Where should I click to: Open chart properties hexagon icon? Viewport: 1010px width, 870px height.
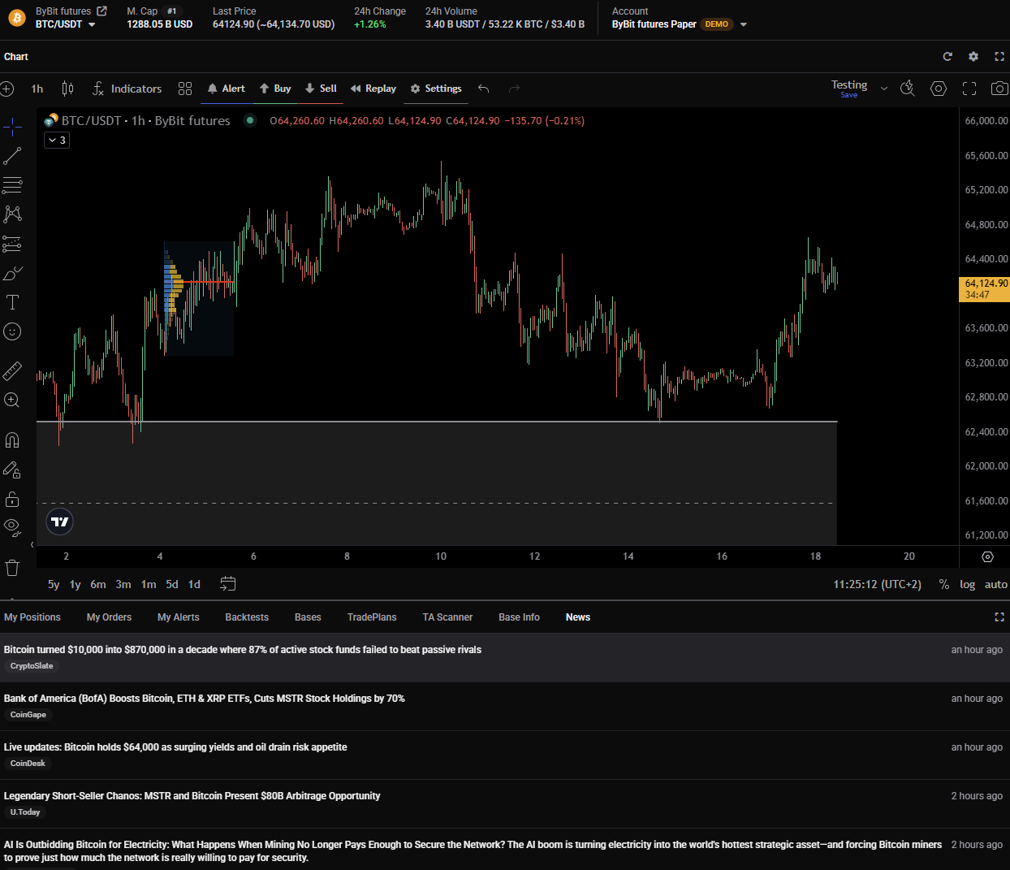[939, 89]
